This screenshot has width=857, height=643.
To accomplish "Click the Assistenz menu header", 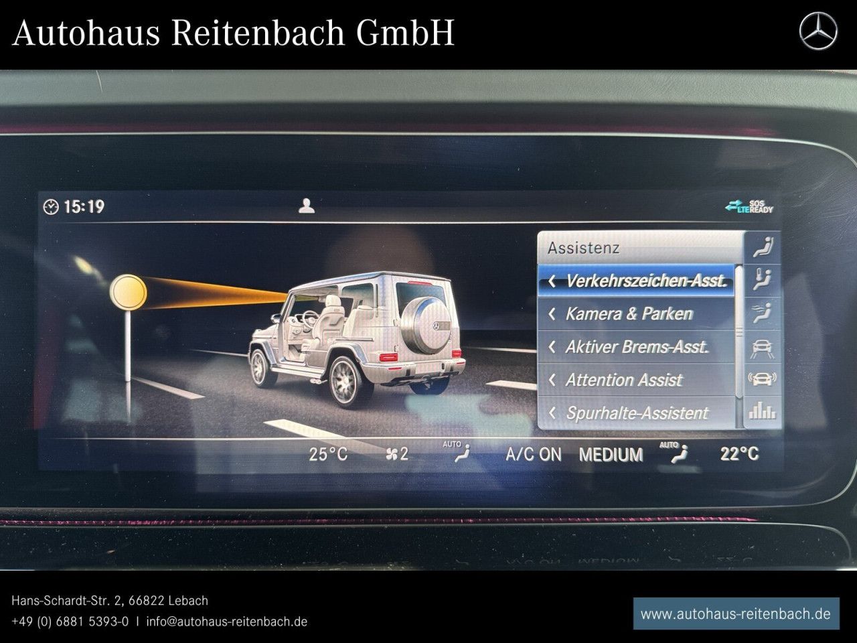I will tap(640, 248).
